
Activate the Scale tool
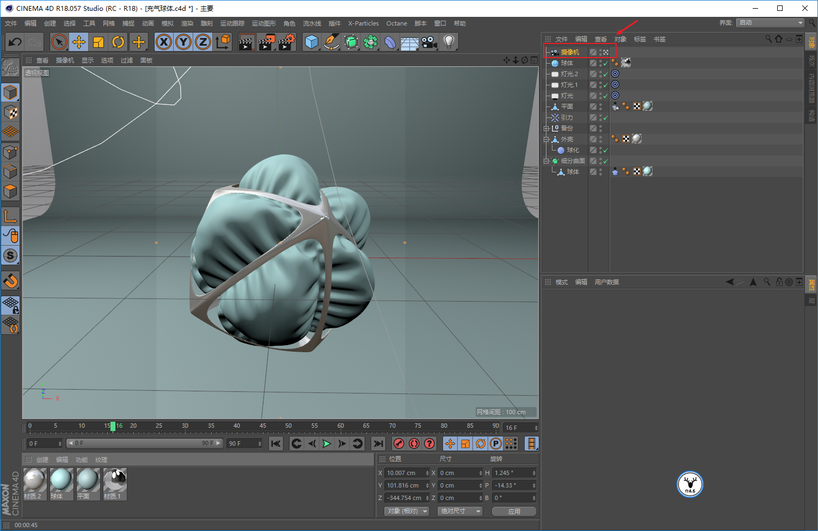[x=99, y=42]
